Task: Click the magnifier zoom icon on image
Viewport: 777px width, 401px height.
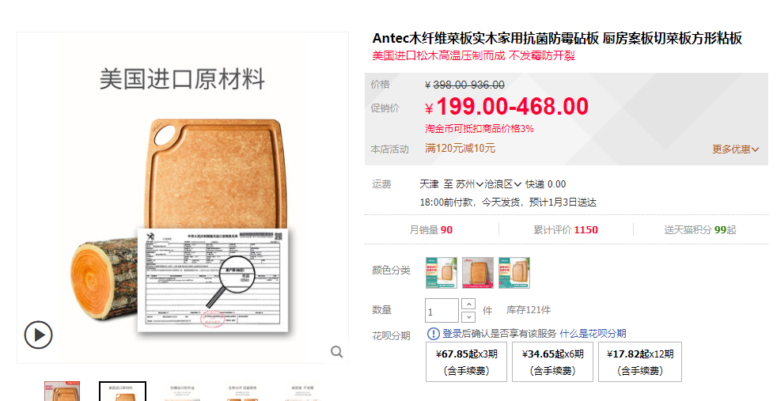Action: (337, 352)
